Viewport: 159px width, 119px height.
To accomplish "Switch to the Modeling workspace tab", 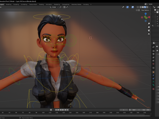I will point(9,5).
